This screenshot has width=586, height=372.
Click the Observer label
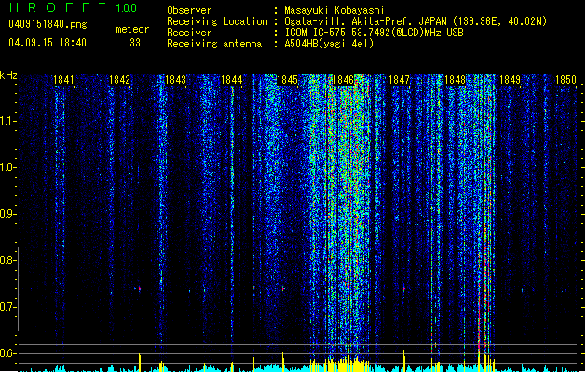[189, 11]
